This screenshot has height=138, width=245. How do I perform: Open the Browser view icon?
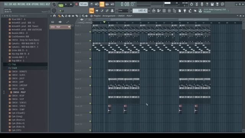click(175, 11)
